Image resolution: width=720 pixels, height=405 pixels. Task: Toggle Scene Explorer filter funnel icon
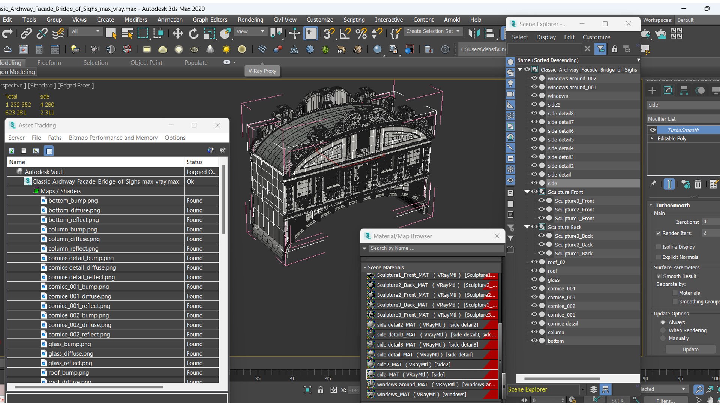point(600,49)
